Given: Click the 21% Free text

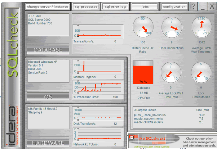Looking at the screenshot, I should [x=144, y=98].
